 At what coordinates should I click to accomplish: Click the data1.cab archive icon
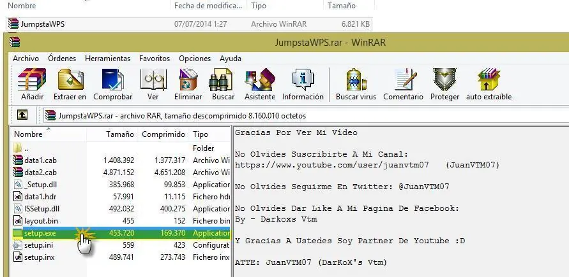pos(17,160)
